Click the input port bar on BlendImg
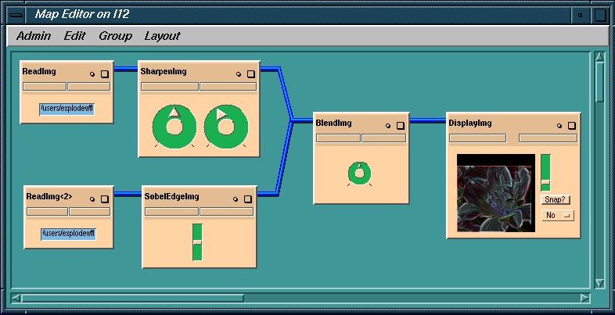615x315 pixels. (x=338, y=138)
